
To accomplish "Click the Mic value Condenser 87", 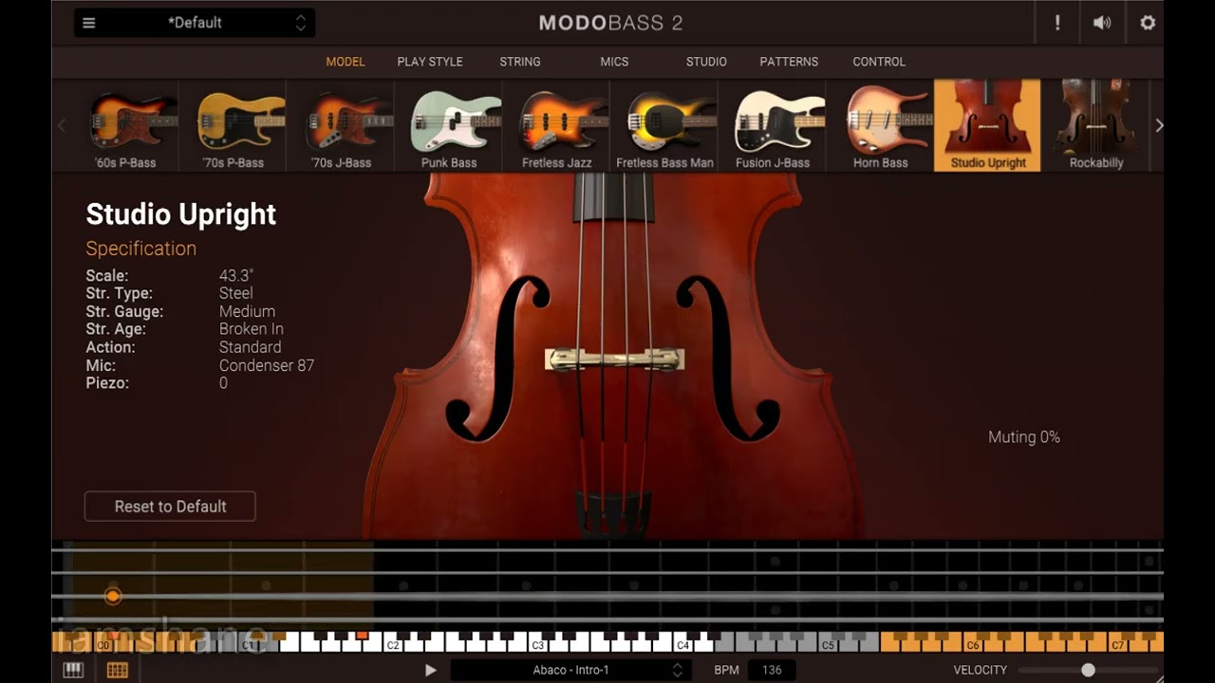I will (267, 366).
